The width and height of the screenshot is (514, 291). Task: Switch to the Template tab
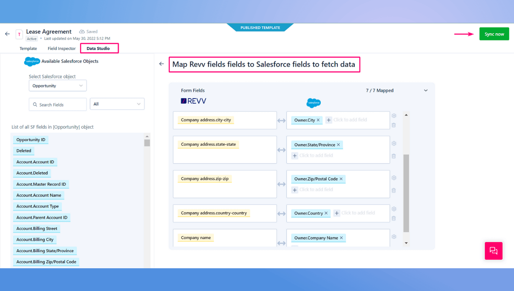[x=28, y=48]
